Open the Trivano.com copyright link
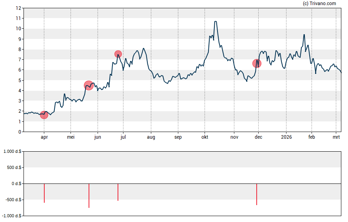This screenshot has height=222, width=348. [319, 4]
